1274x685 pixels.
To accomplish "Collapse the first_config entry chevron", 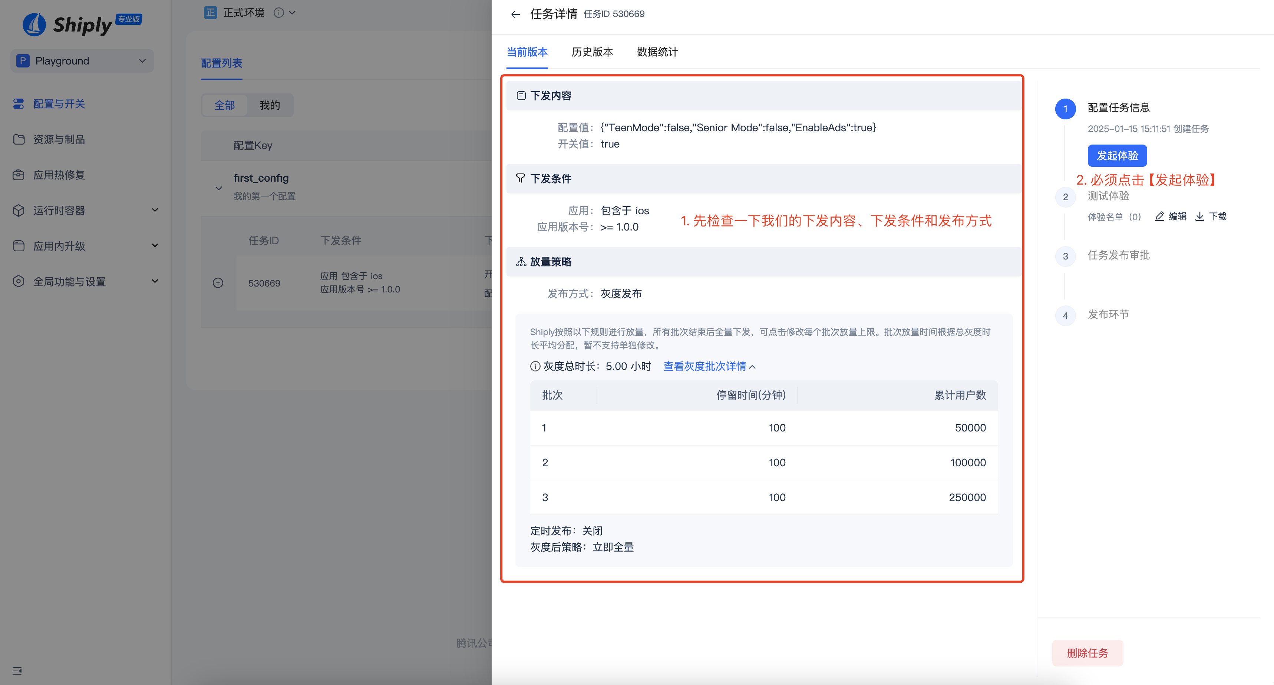I will point(218,188).
